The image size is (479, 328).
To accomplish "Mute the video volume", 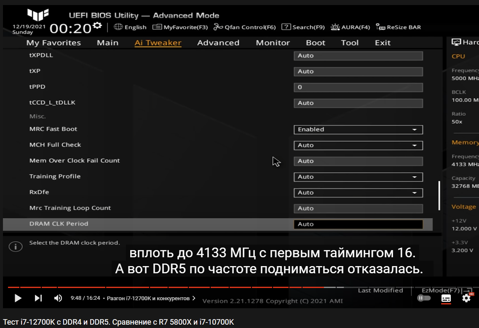I will 58,298.
